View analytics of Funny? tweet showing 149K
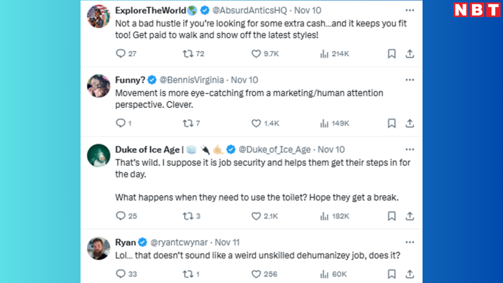Image resolution: width=503 pixels, height=283 pixels. coord(335,124)
